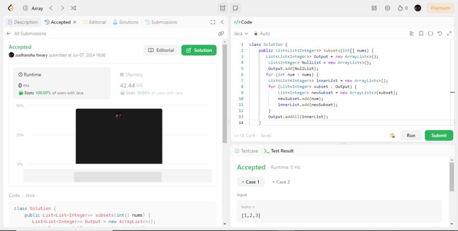Click the green Solution button
The height and width of the screenshot is (231, 458).
199,50
